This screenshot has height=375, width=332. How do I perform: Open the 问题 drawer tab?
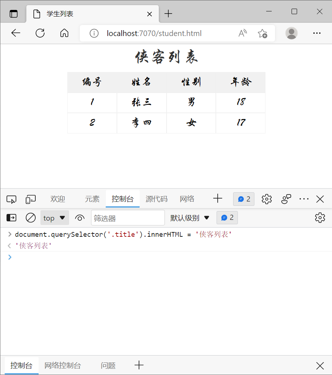pyautogui.click(x=108, y=365)
